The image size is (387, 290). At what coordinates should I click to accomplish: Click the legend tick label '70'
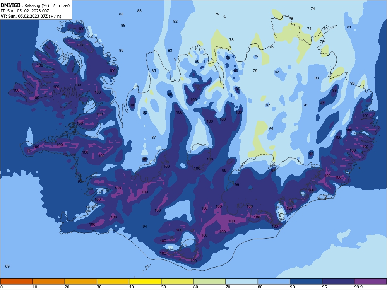228,287
